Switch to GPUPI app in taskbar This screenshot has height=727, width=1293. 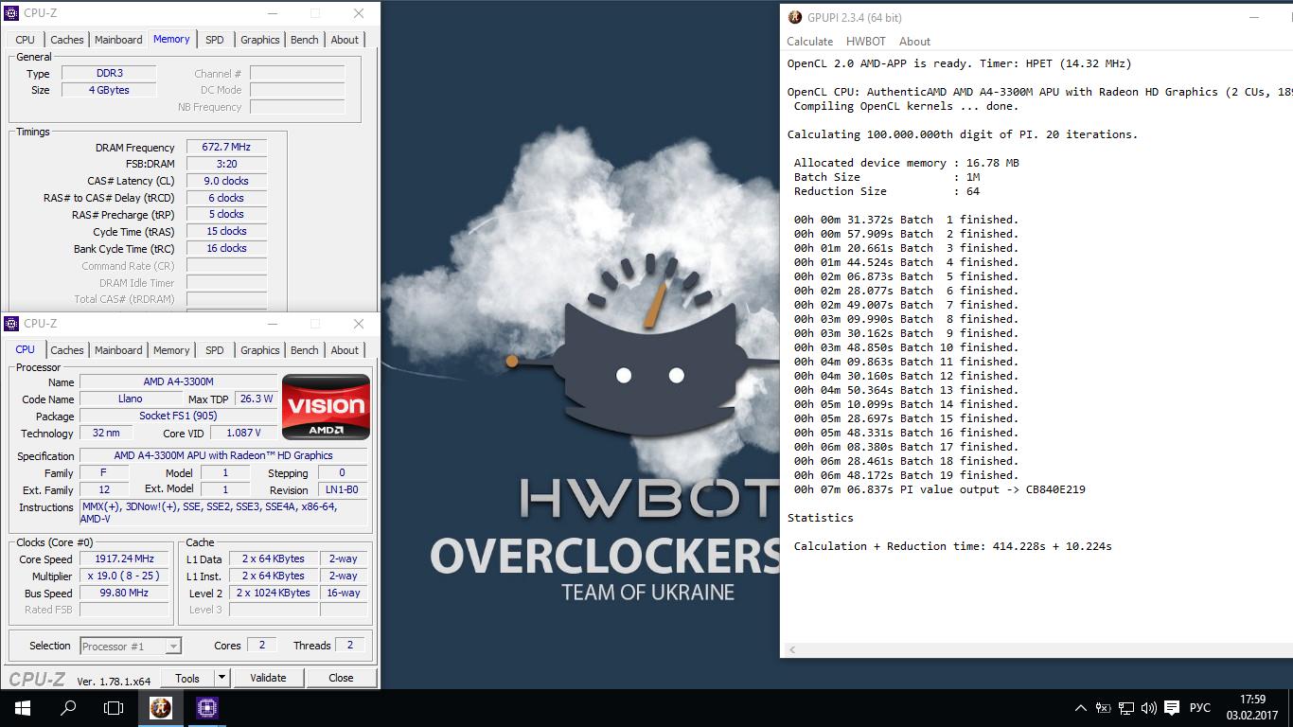(x=161, y=707)
